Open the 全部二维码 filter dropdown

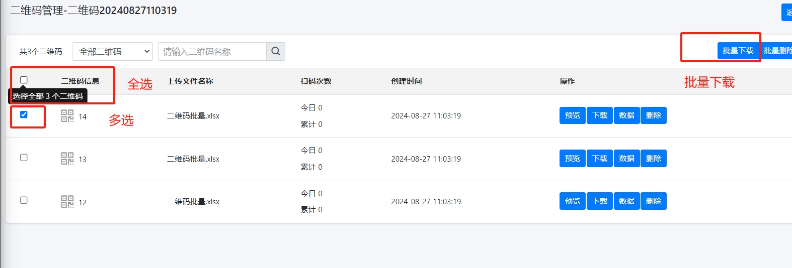click(112, 51)
